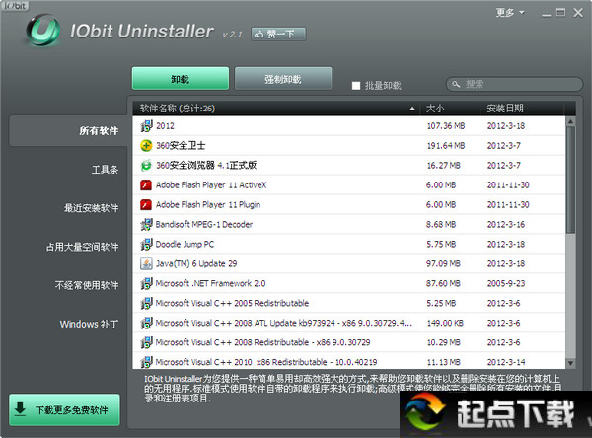The width and height of the screenshot is (592, 438).
Task: Click the Adobe Flash Player 11 ActiveX icon
Action: (146, 185)
